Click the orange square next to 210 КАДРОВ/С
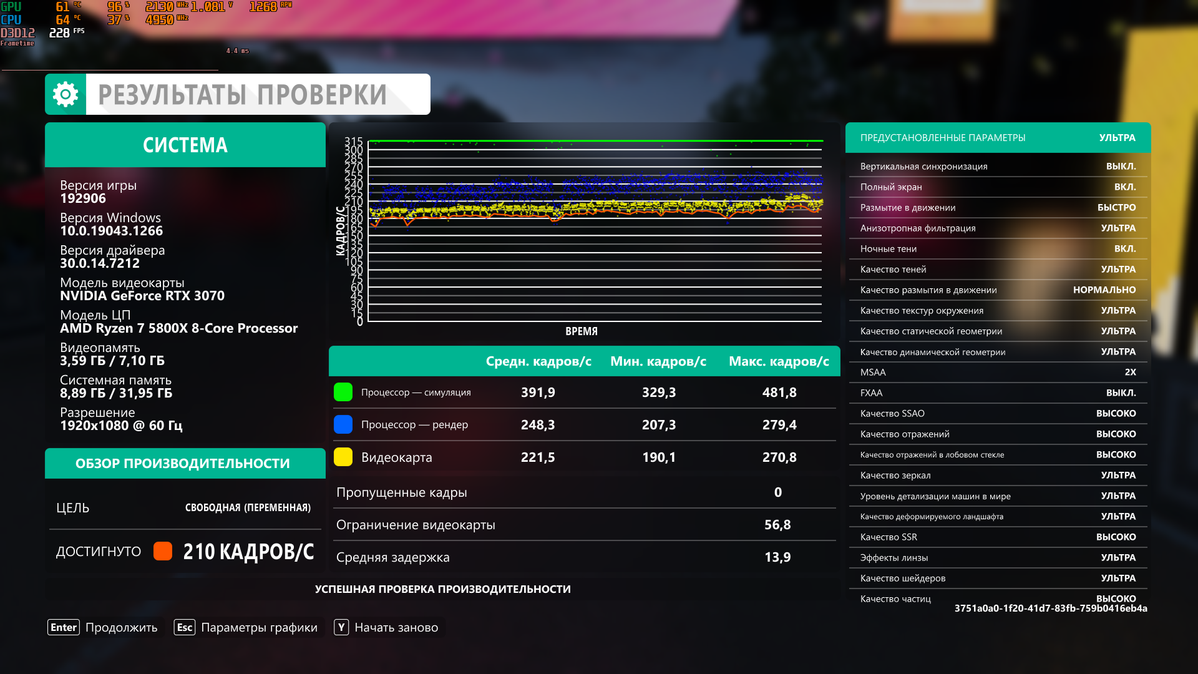This screenshot has width=1198, height=674. point(163,551)
